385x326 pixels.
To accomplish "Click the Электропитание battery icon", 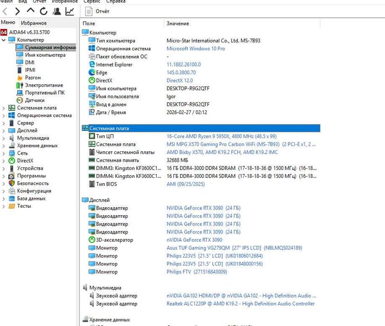I will (x=20, y=85).
